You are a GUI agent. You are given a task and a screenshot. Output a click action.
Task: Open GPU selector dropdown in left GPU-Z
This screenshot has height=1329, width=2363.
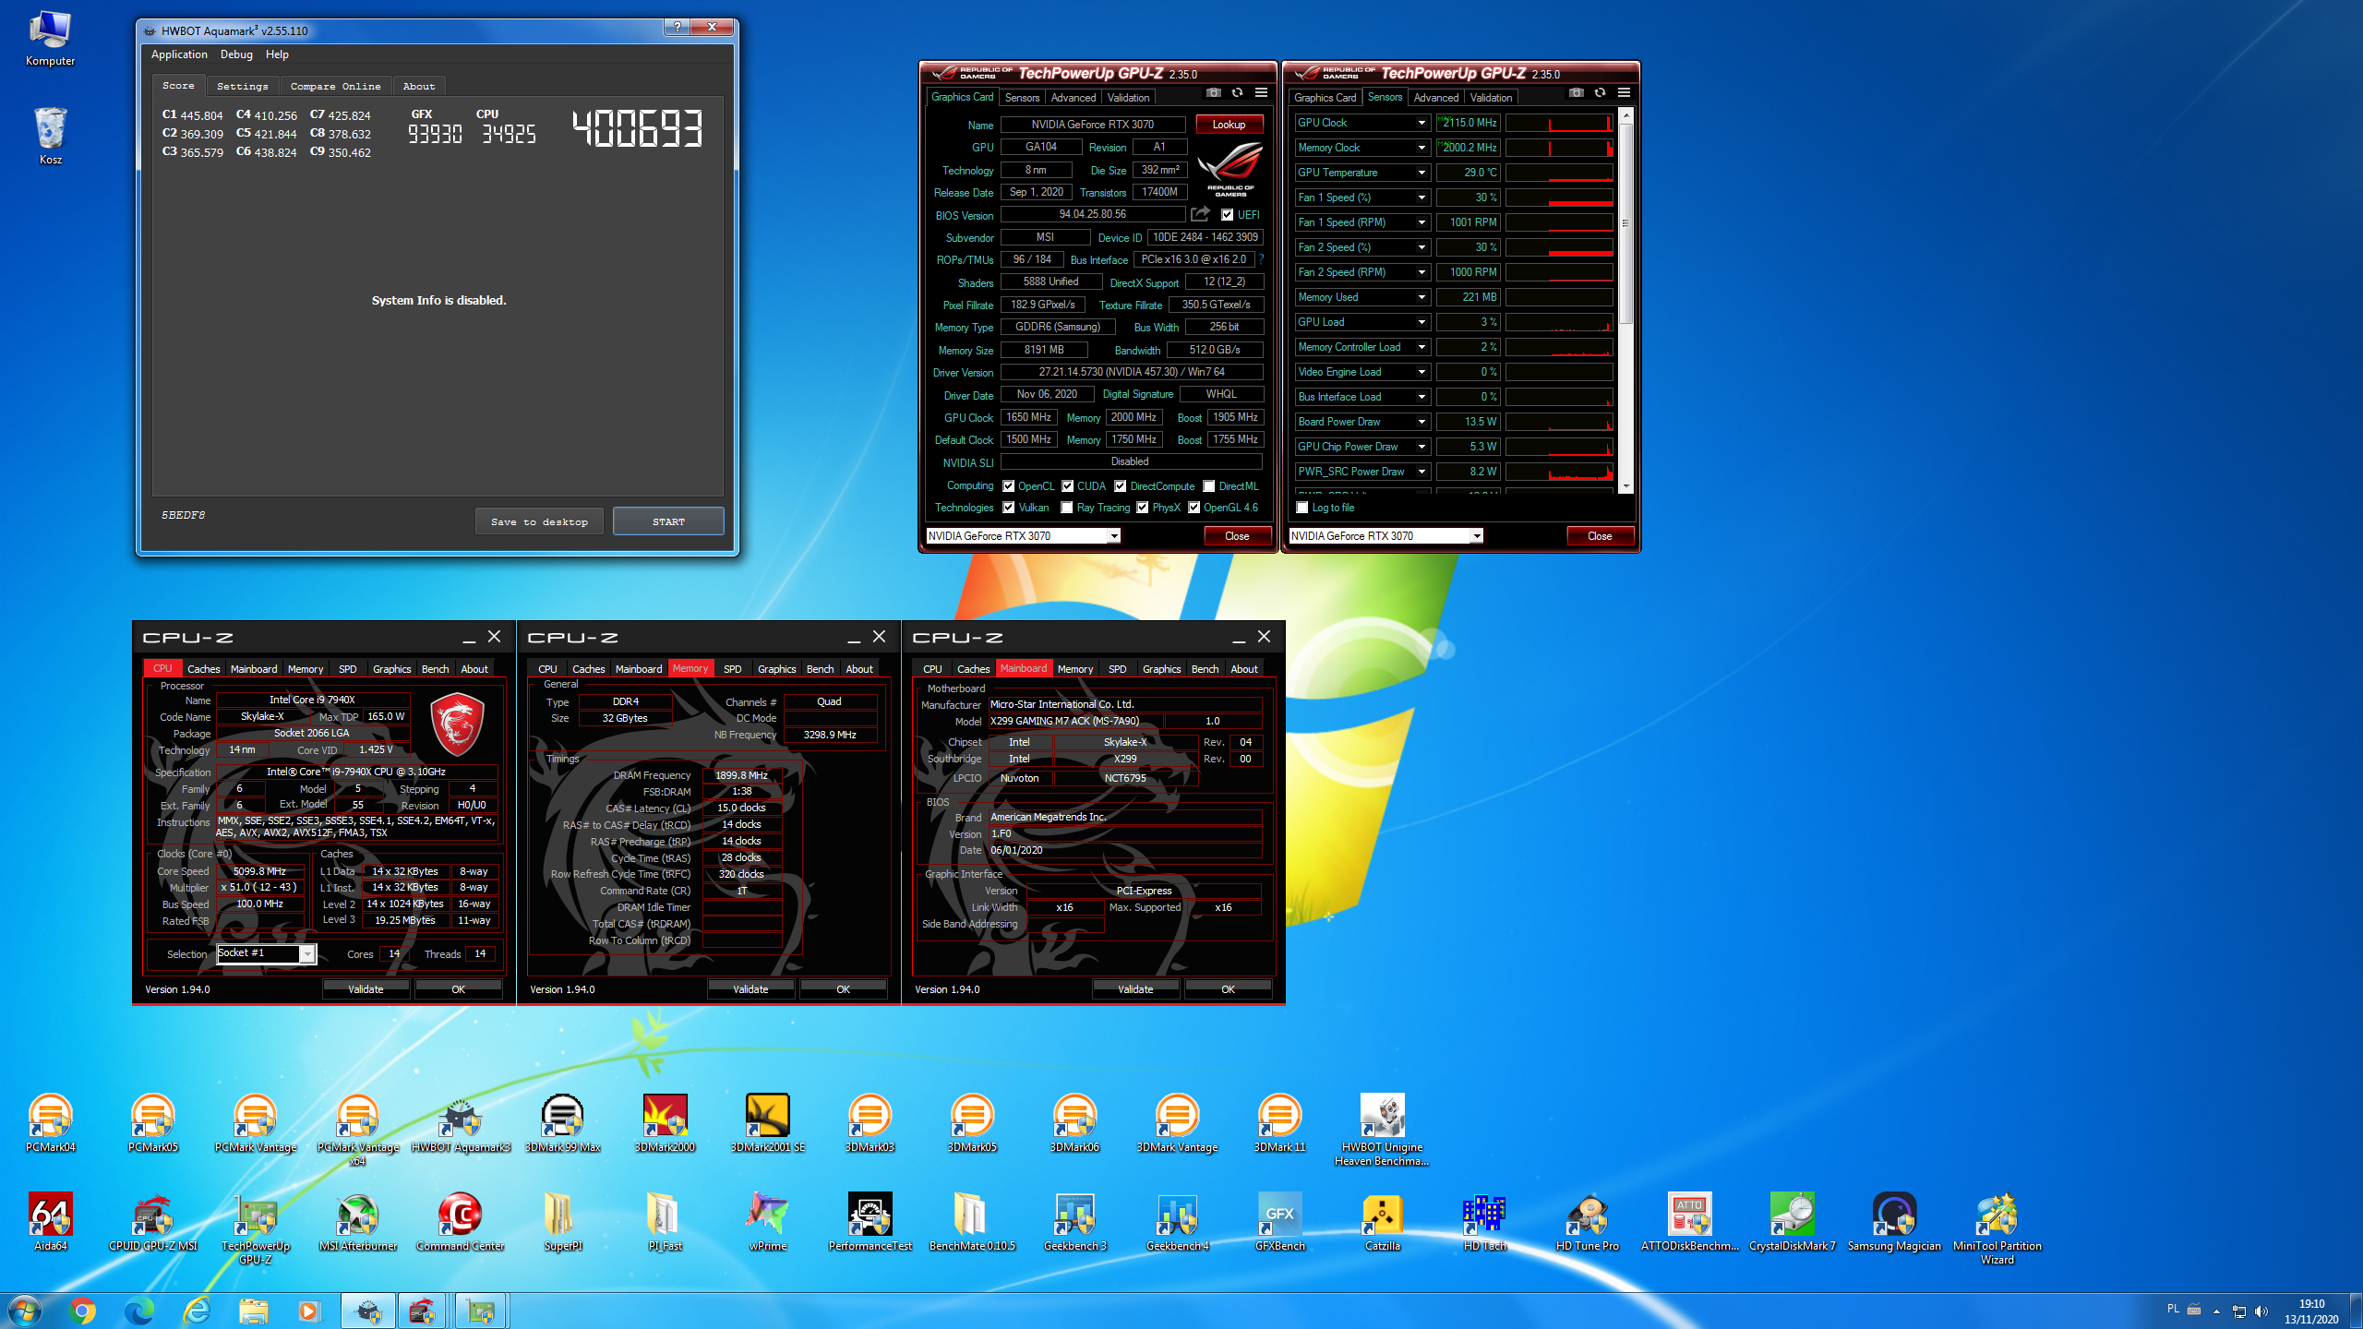pyautogui.click(x=1114, y=536)
